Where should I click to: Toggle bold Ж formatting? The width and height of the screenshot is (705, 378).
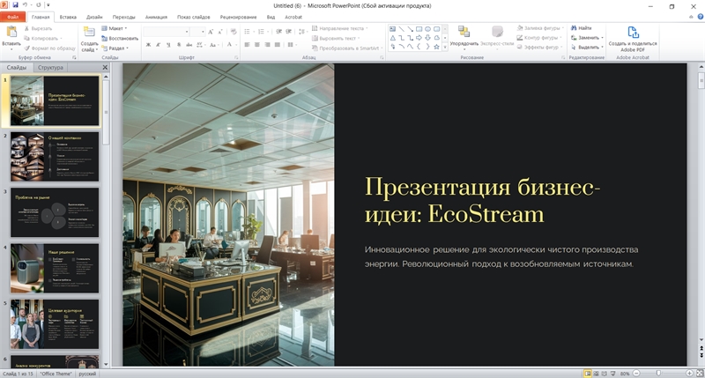148,45
